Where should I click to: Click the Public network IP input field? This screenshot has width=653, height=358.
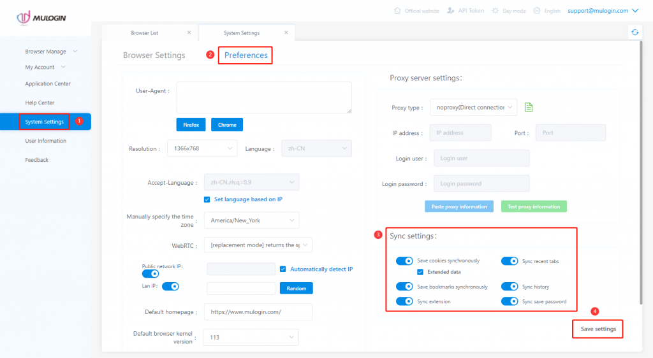[x=241, y=269]
